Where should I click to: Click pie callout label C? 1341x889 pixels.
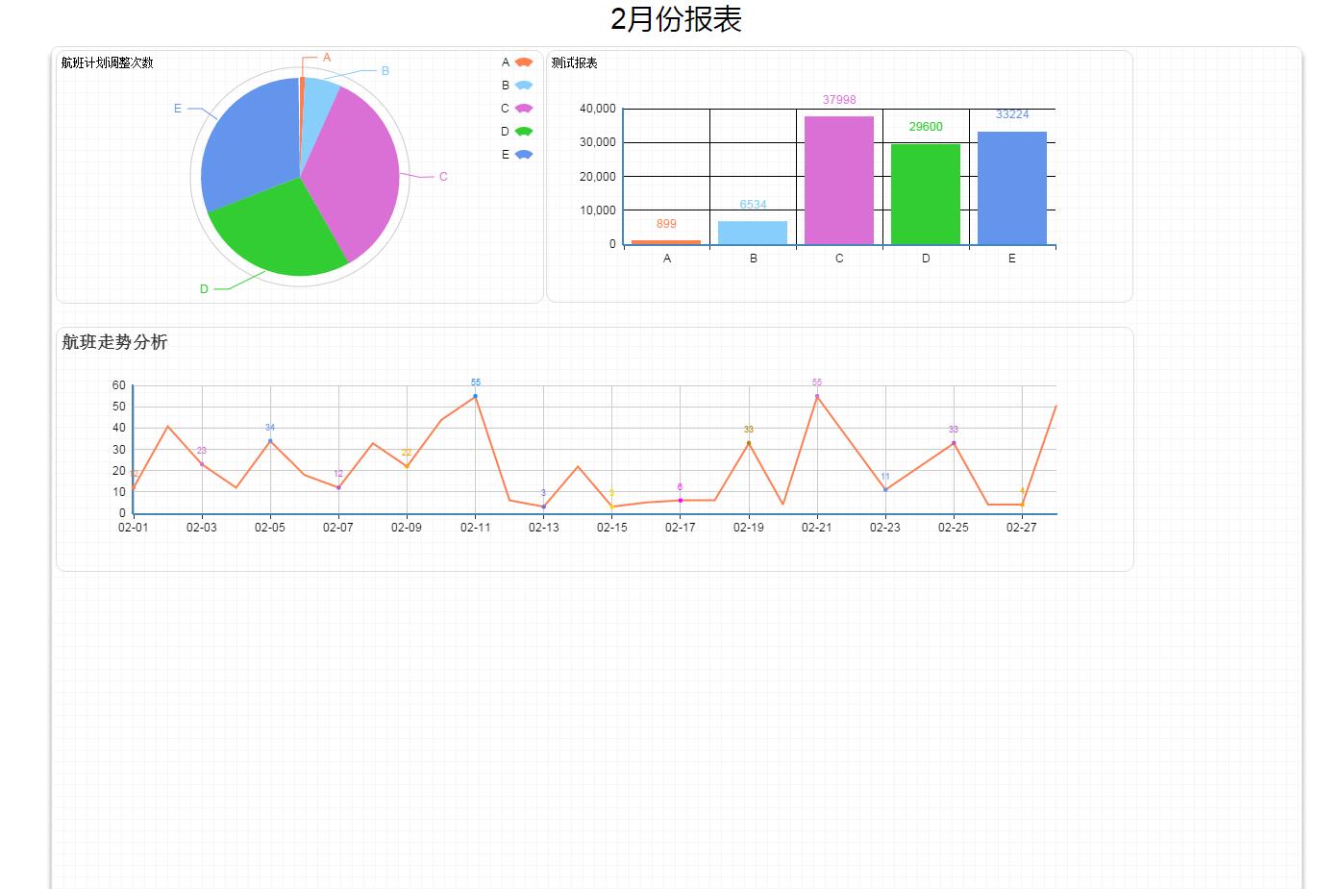point(443,177)
